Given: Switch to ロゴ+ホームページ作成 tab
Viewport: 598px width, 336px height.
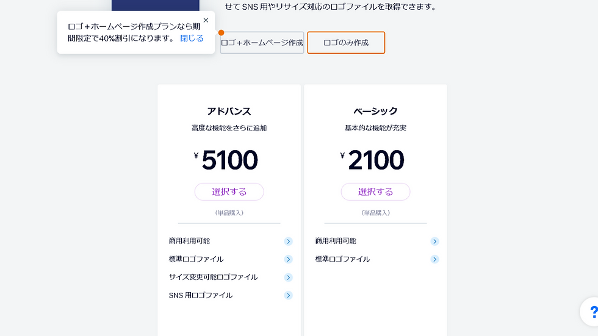Looking at the screenshot, I should coord(262,43).
